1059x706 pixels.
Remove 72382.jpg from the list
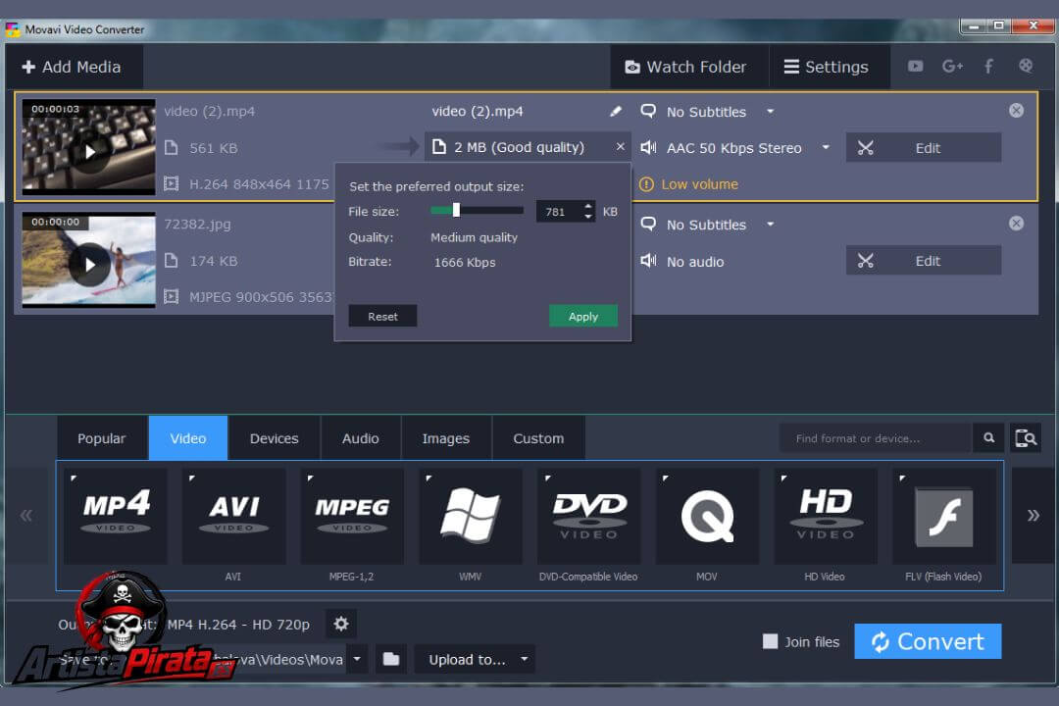[1016, 223]
